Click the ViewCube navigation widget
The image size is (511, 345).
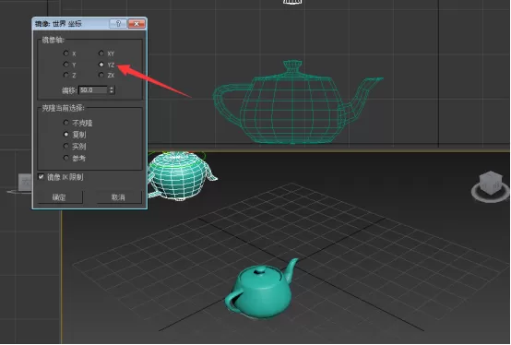click(491, 186)
